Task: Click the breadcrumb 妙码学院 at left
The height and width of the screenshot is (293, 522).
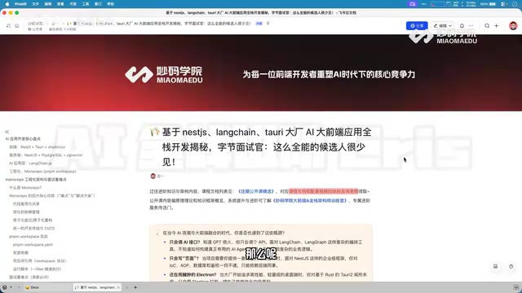Action: [35, 24]
